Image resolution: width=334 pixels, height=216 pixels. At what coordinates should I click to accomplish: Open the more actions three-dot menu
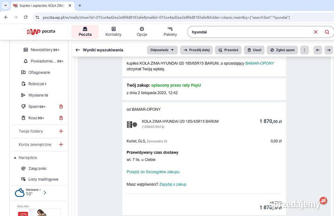point(304,50)
